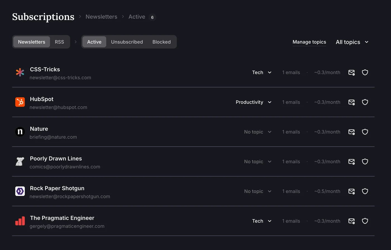Click the active count badge showing 6
The width and height of the screenshot is (391, 250).
click(x=152, y=17)
